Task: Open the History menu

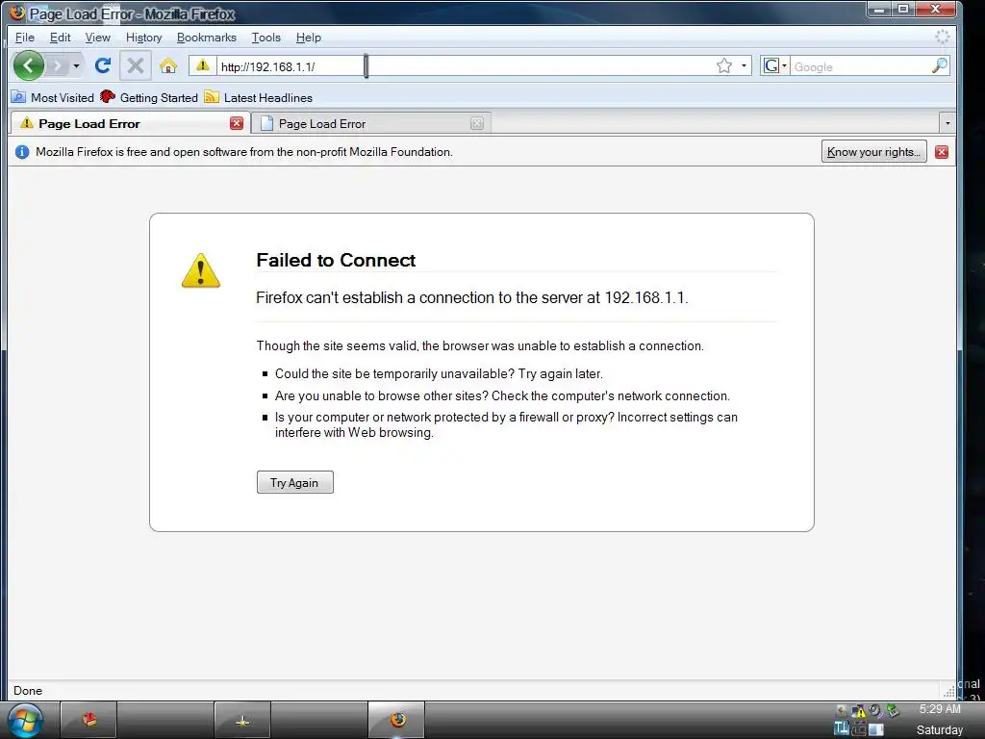Action: [143, 38]
